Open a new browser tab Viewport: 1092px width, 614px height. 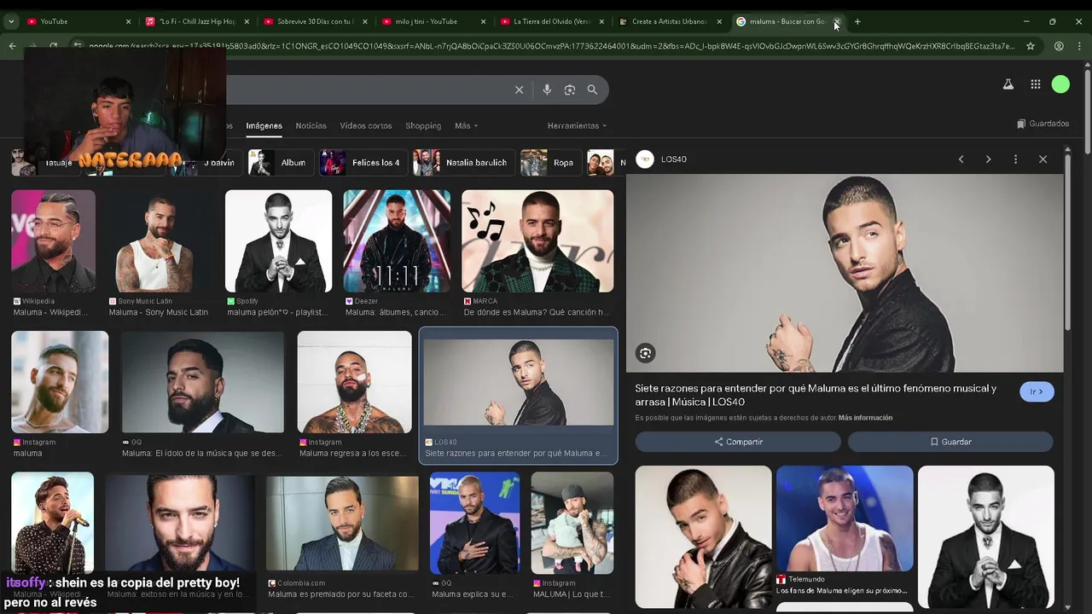point(857,21)
